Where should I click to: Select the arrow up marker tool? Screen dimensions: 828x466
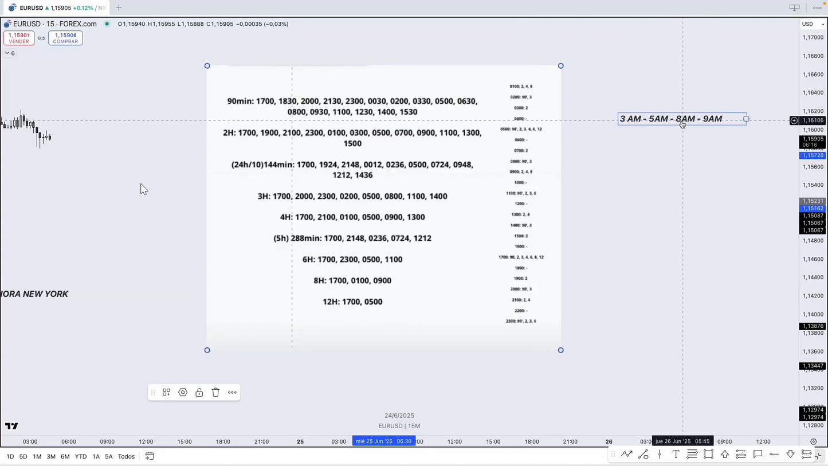[725, 455]
